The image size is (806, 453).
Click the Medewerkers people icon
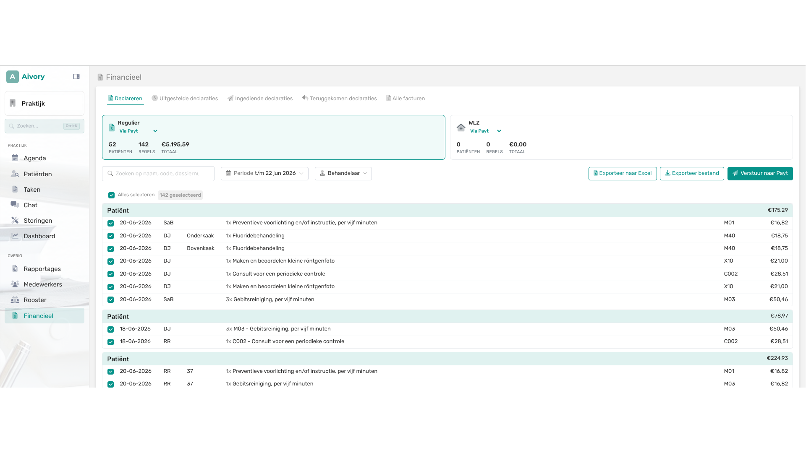(15, 284)
